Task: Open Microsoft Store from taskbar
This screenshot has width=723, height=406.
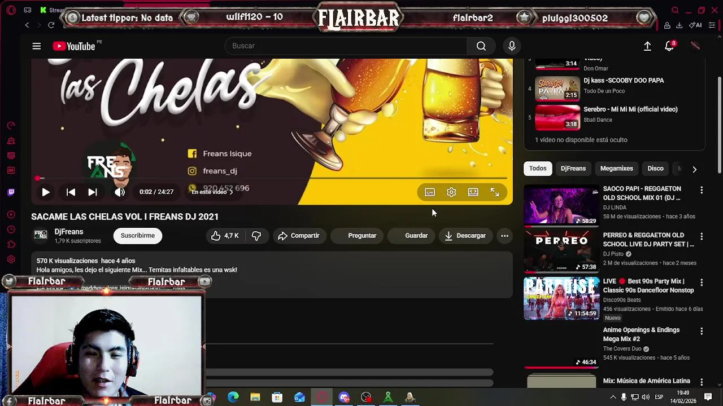Action: tap(277, 398)
